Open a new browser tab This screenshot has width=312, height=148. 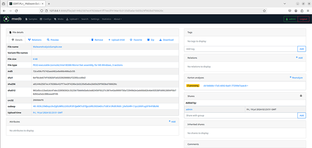49,4
